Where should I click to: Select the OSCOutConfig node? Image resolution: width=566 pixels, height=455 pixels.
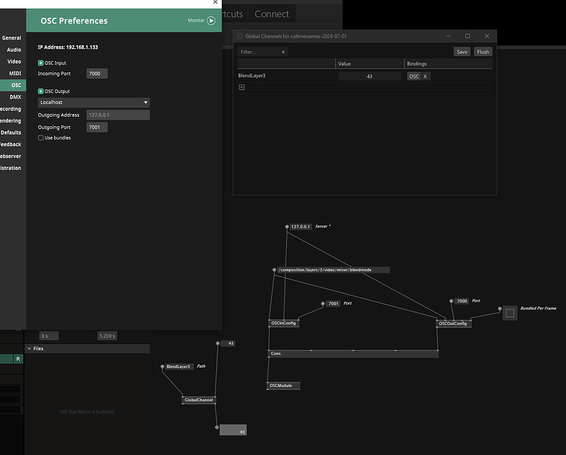453,324
